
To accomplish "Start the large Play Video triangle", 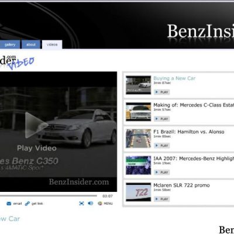I will 36,125.
